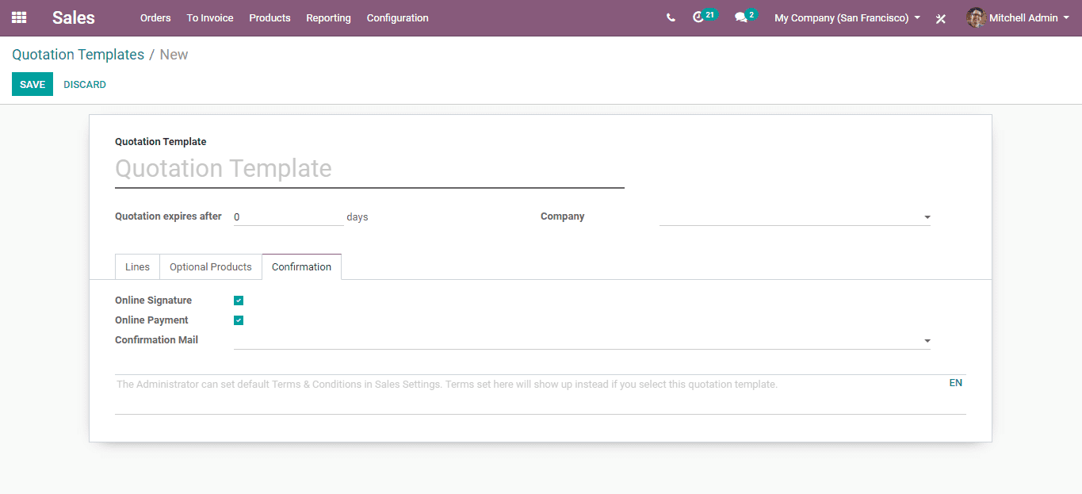The height and width of the screenshot is (494, 1082).
Task: Open the Mitchell Admin user menu
Action: 1019,17
